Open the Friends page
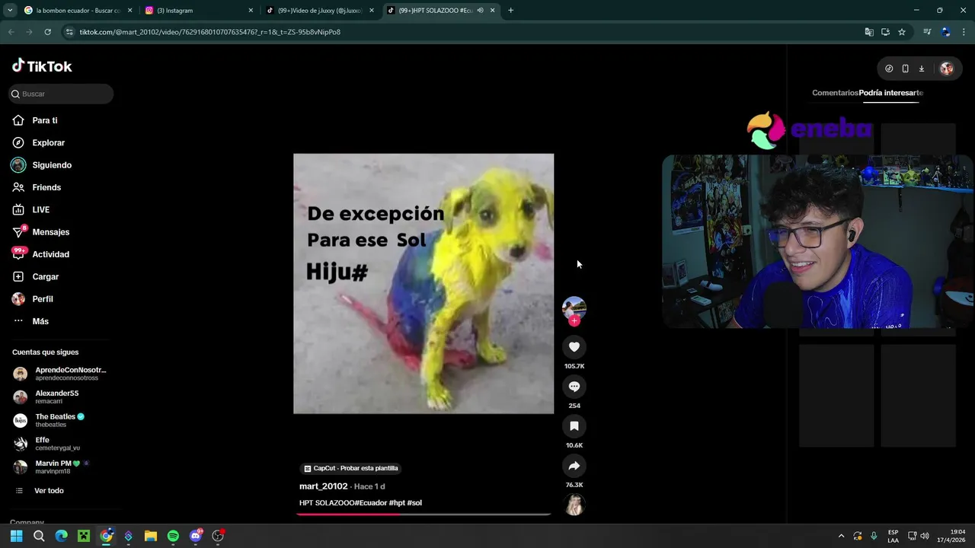The image size is (975, 548). (46, 187)
